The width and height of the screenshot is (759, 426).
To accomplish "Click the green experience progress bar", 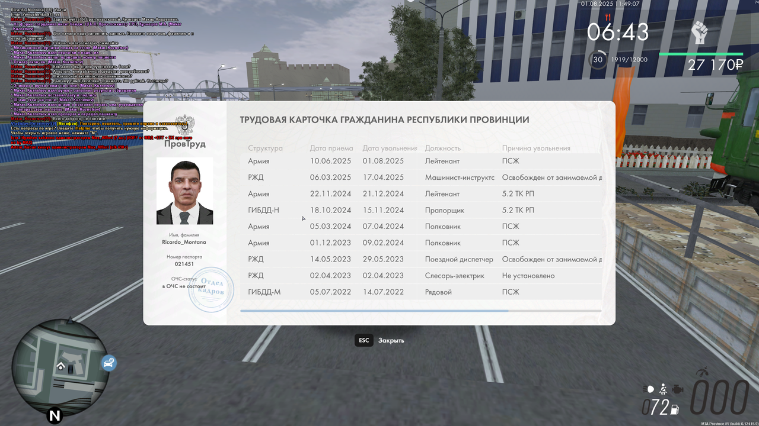I will [701, 54].
